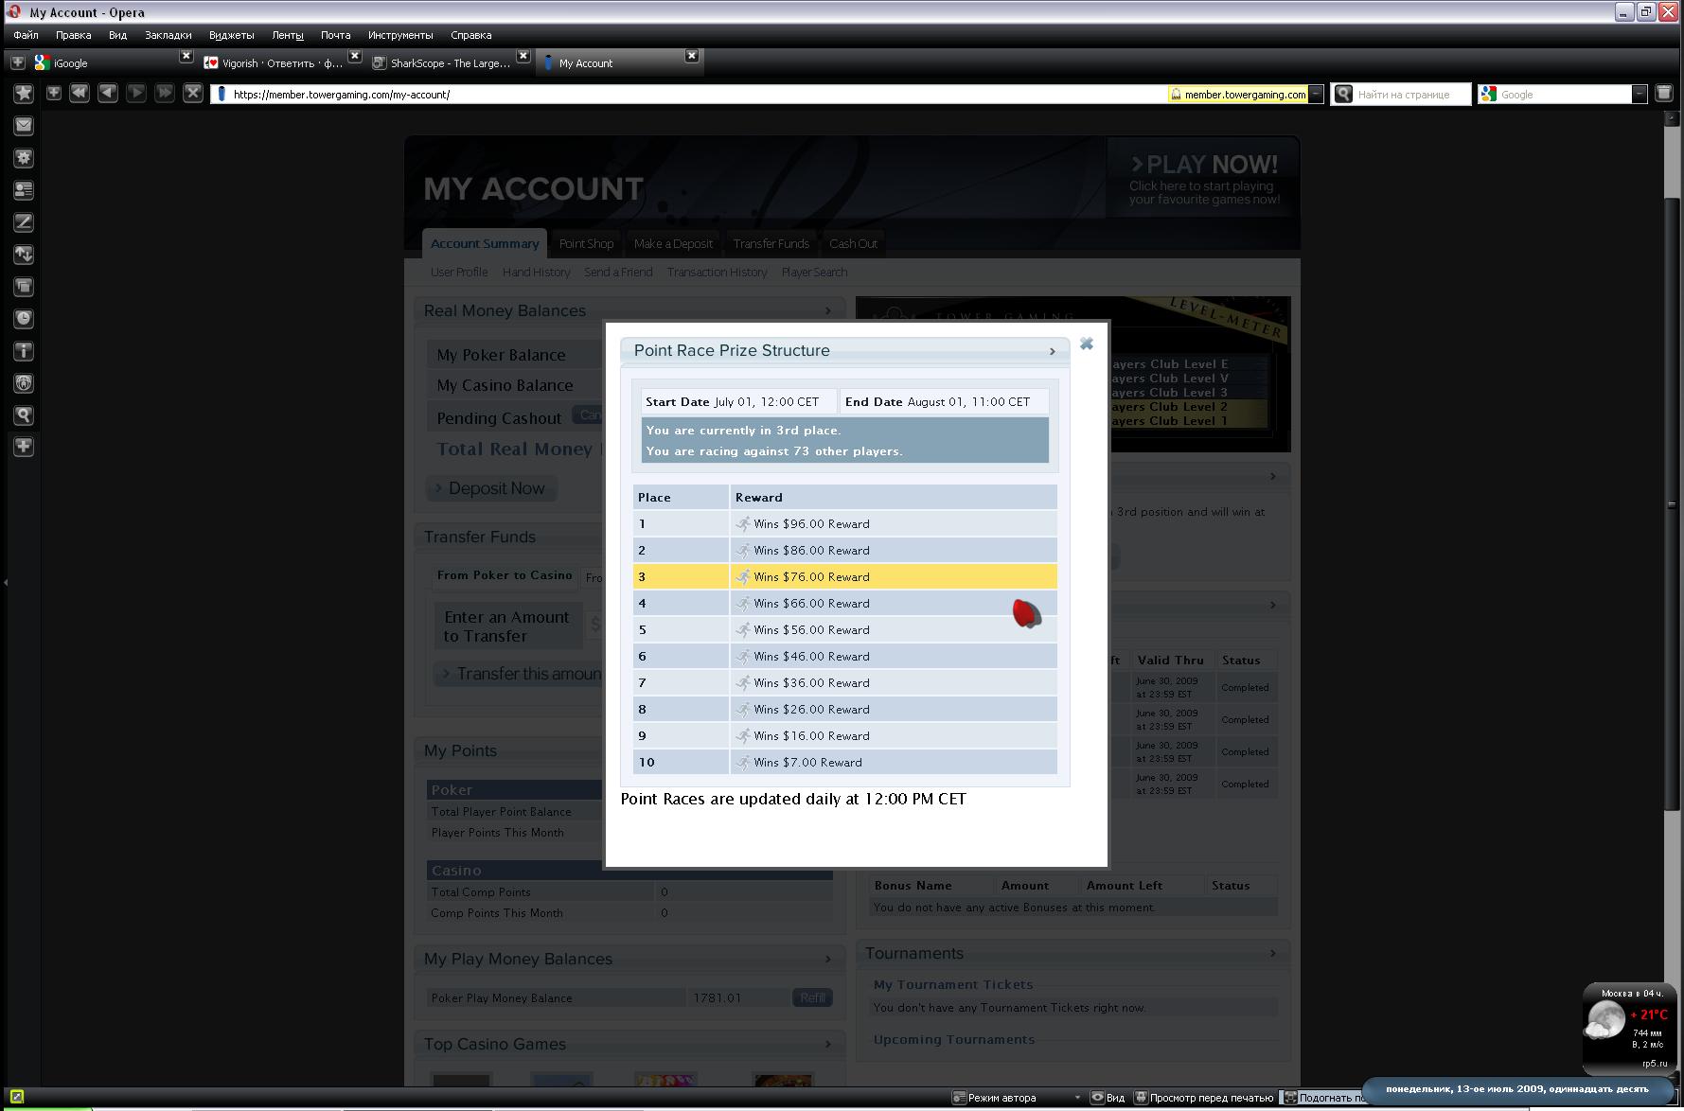Close the Point Race Prize Structure popup
1684x1111 pixels.
(1087, 344)
